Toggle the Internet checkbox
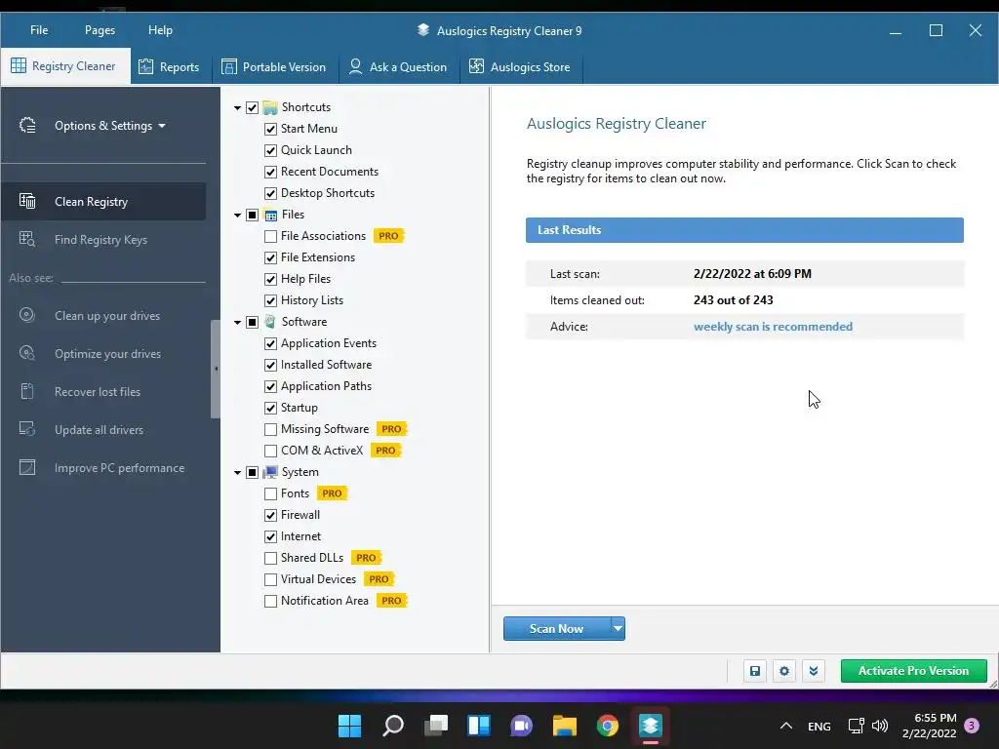 click(271, 537)
